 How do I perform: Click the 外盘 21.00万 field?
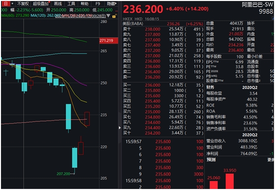point(225,34)
